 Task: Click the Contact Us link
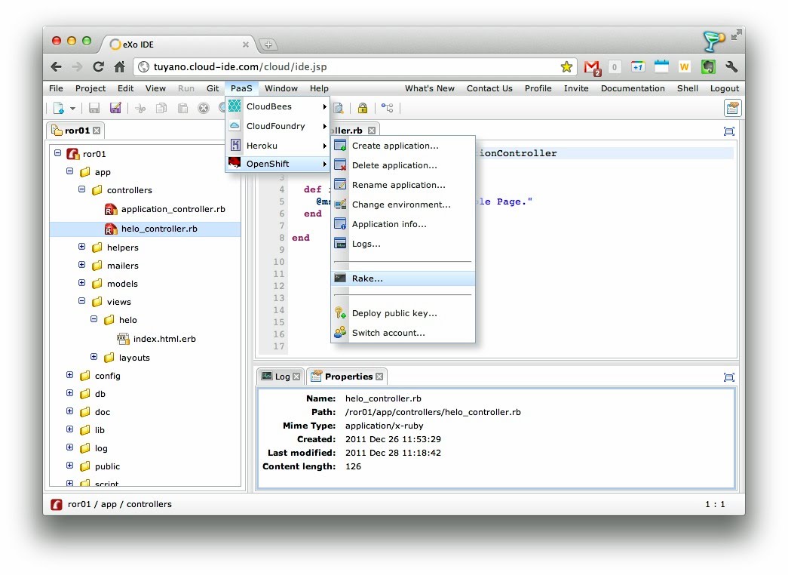pos(489,88)
